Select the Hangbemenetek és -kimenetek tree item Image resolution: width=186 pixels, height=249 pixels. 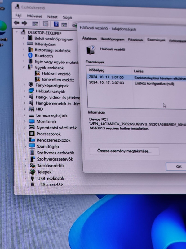tap(58, 103)
